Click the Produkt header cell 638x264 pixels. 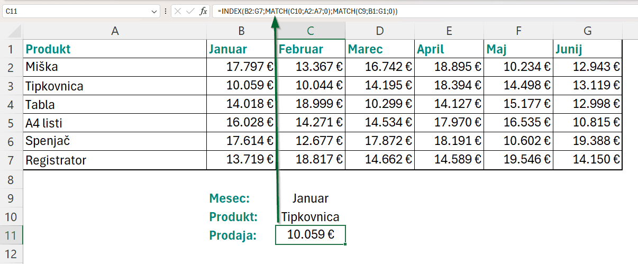pyautogui.click(x=114, y=49)
